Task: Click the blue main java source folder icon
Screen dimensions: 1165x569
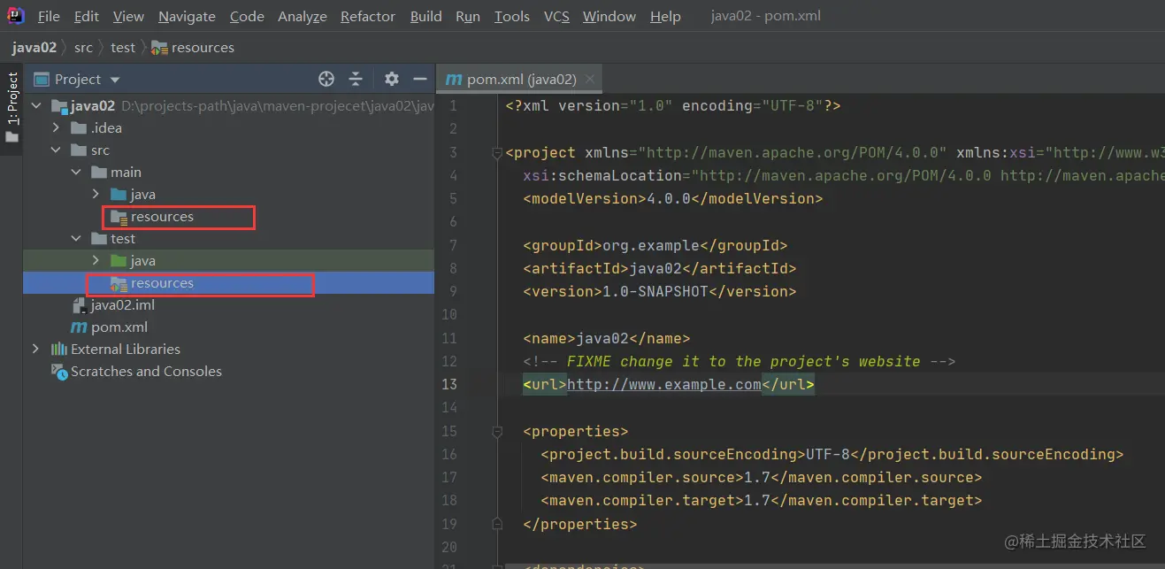Action: [x=119, y=195]
